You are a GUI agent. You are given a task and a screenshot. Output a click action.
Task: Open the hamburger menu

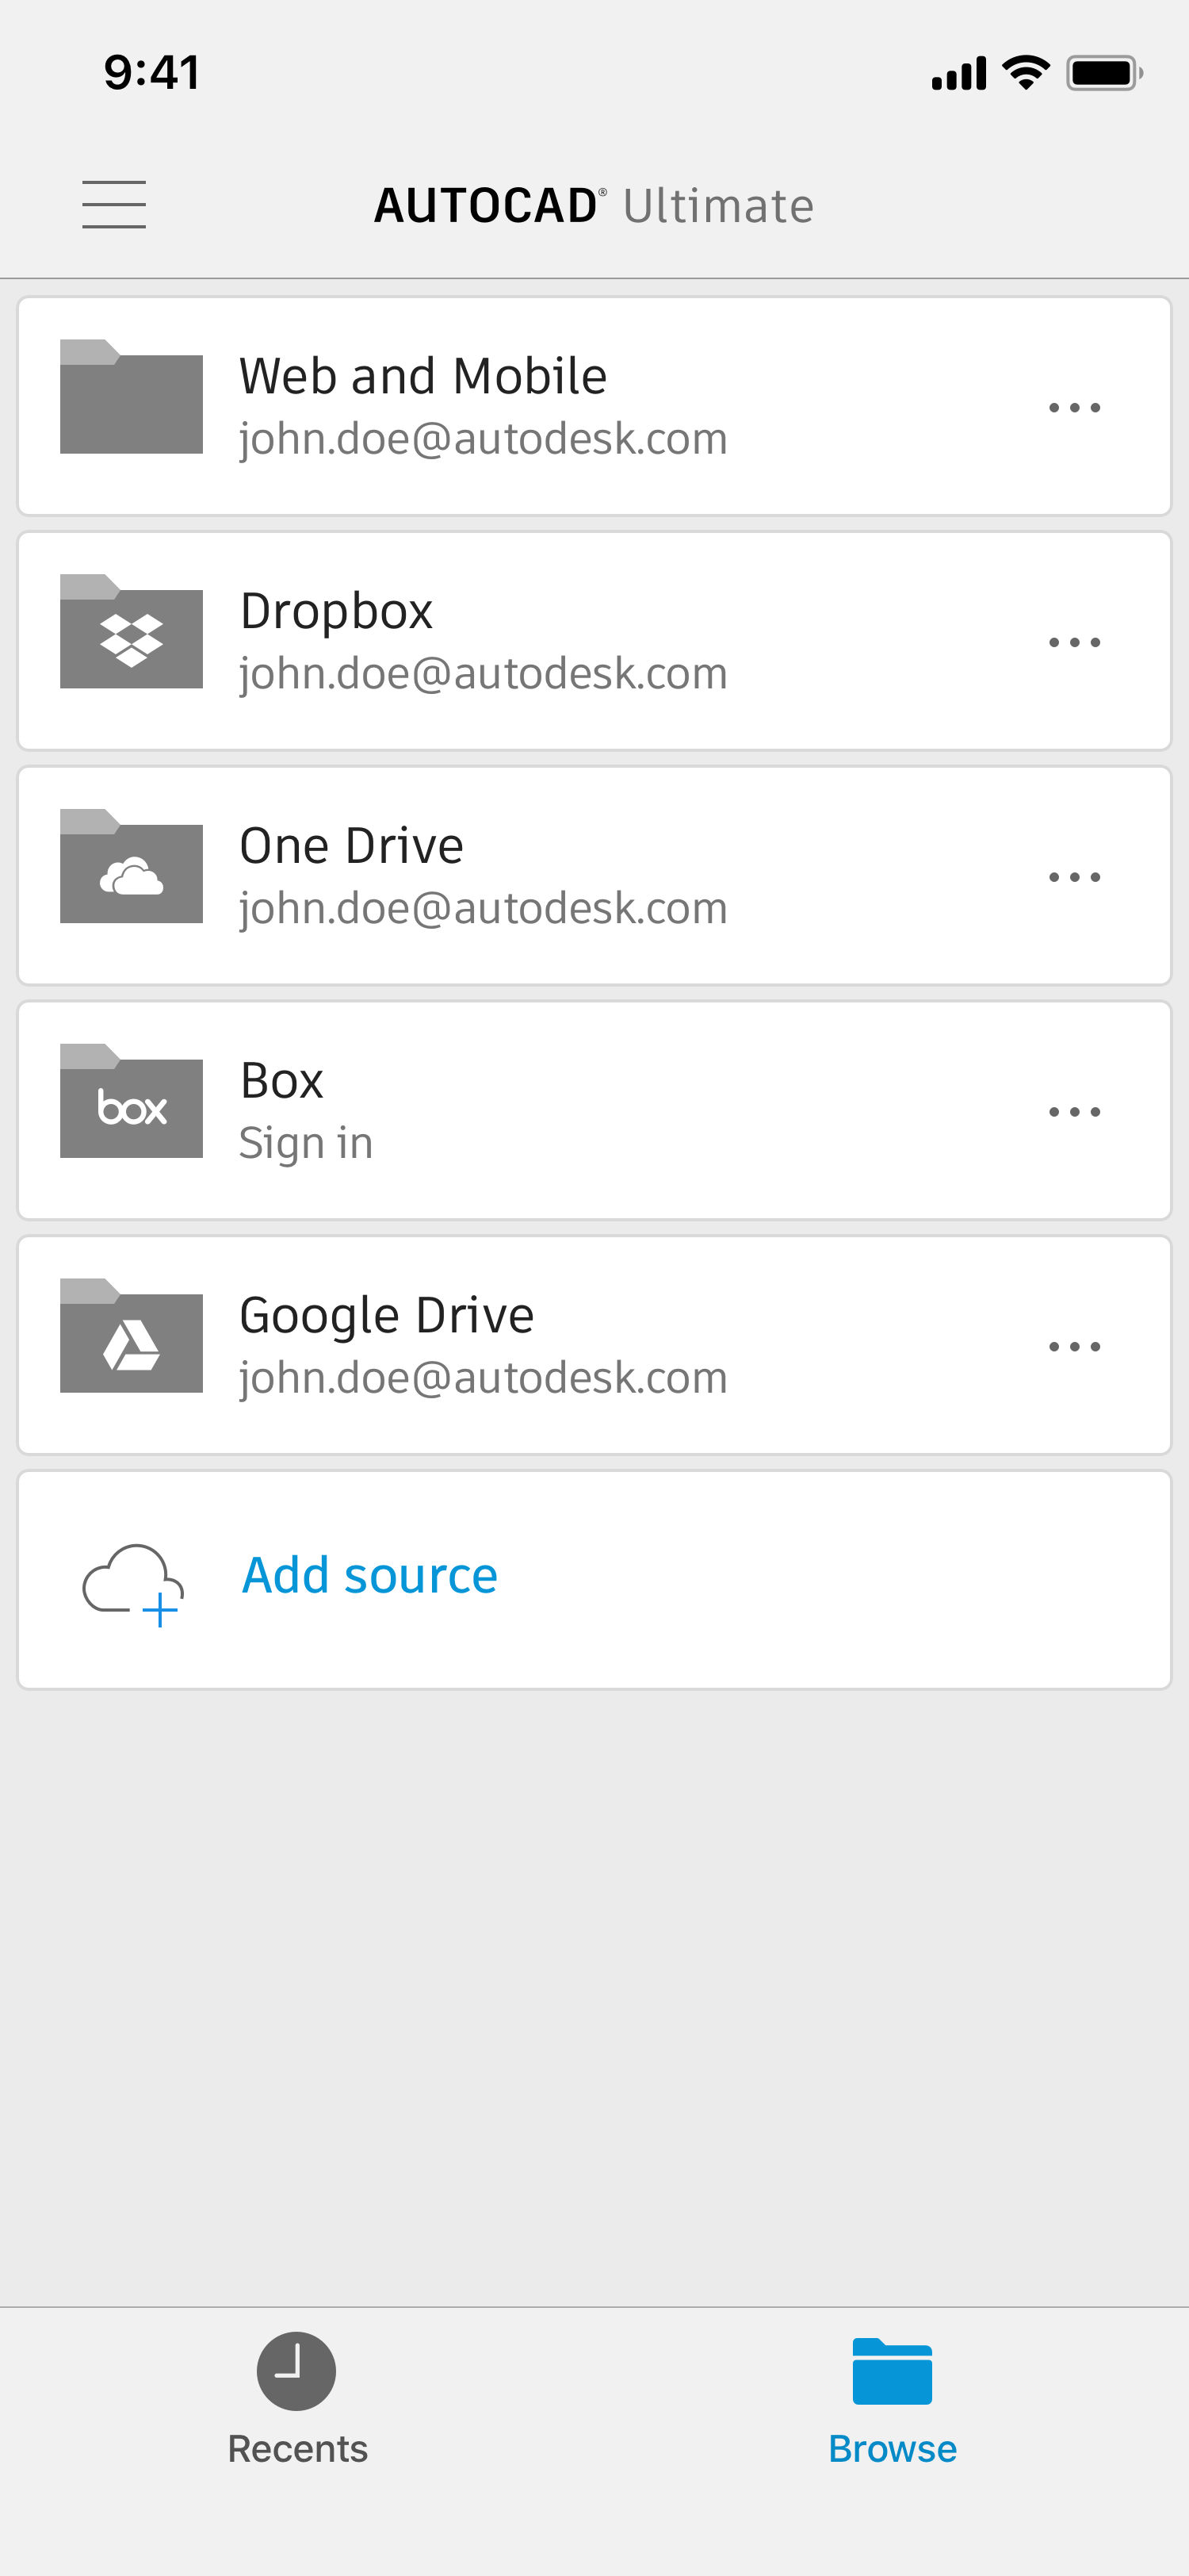(114, 205)
